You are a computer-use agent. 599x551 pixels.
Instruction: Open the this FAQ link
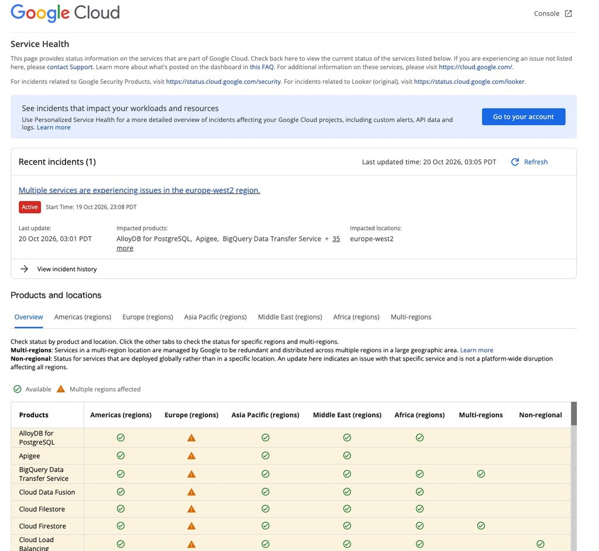click(261, 67)
